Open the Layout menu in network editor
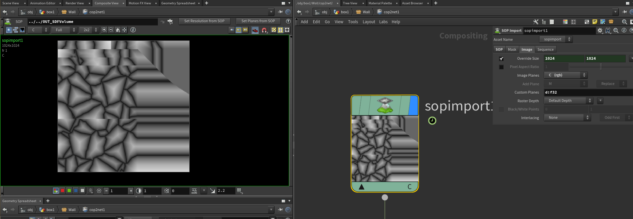Viewport: 633px width, 219px height. click(369, 22)
